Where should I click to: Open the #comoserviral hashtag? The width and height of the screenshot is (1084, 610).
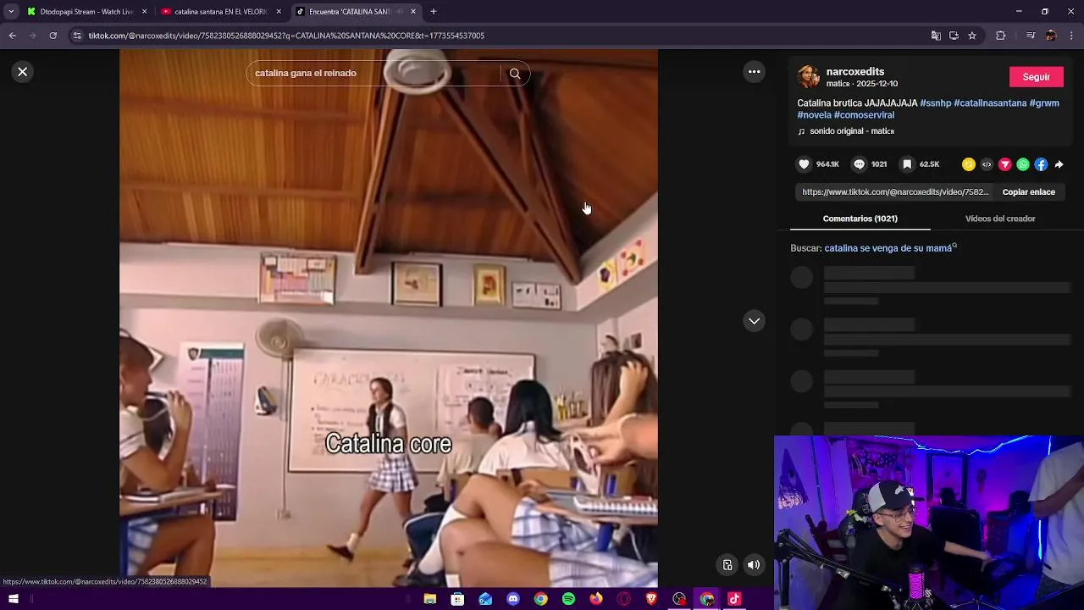point(864,115)
